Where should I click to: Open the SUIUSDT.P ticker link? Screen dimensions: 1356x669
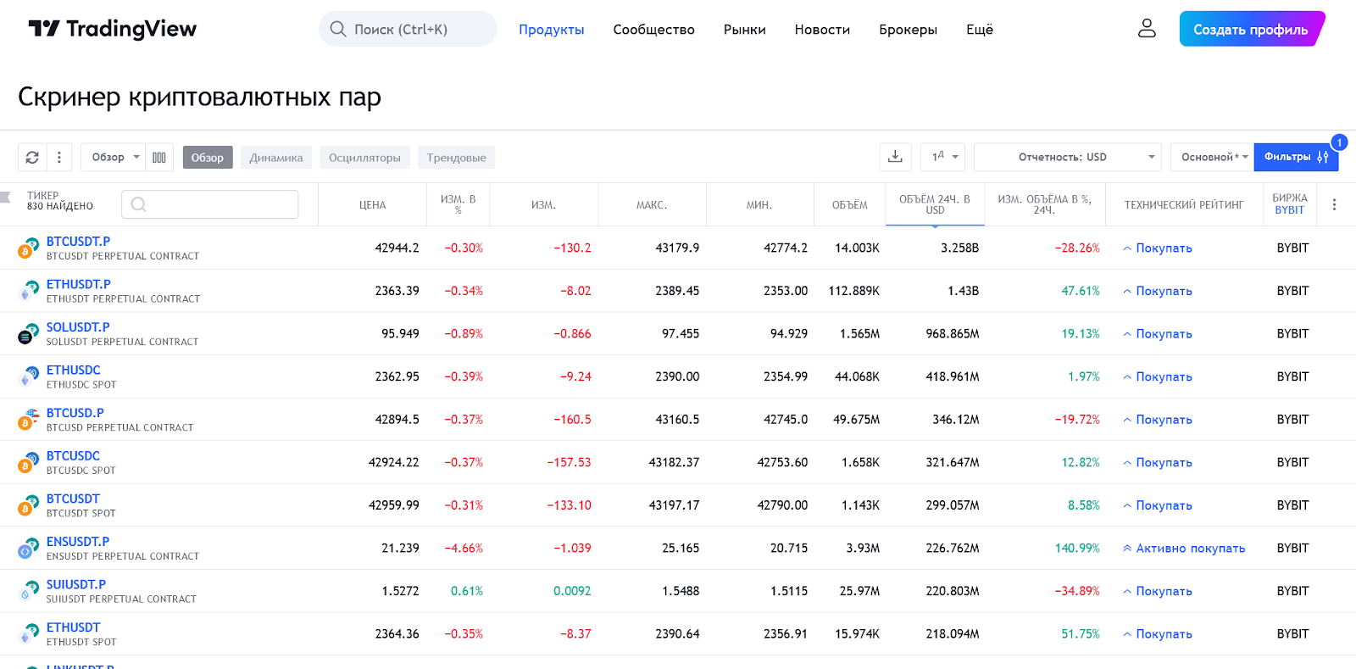(x=76, y=584)
